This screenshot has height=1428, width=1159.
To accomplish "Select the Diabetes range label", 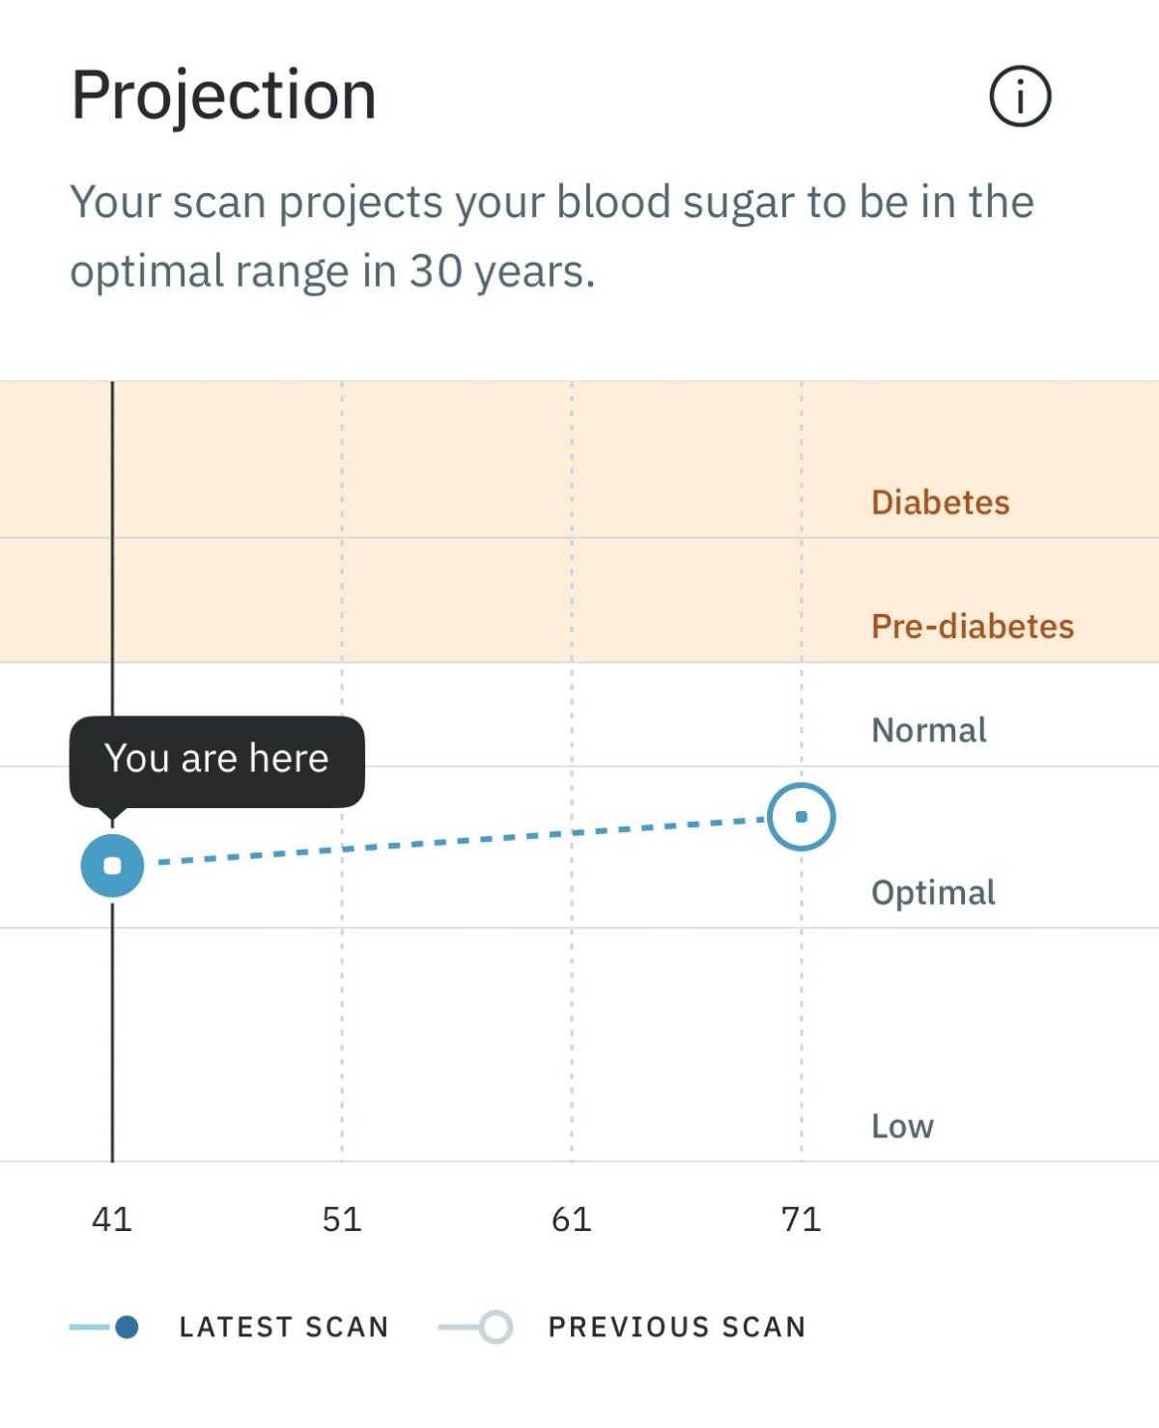I will point(940,502).
